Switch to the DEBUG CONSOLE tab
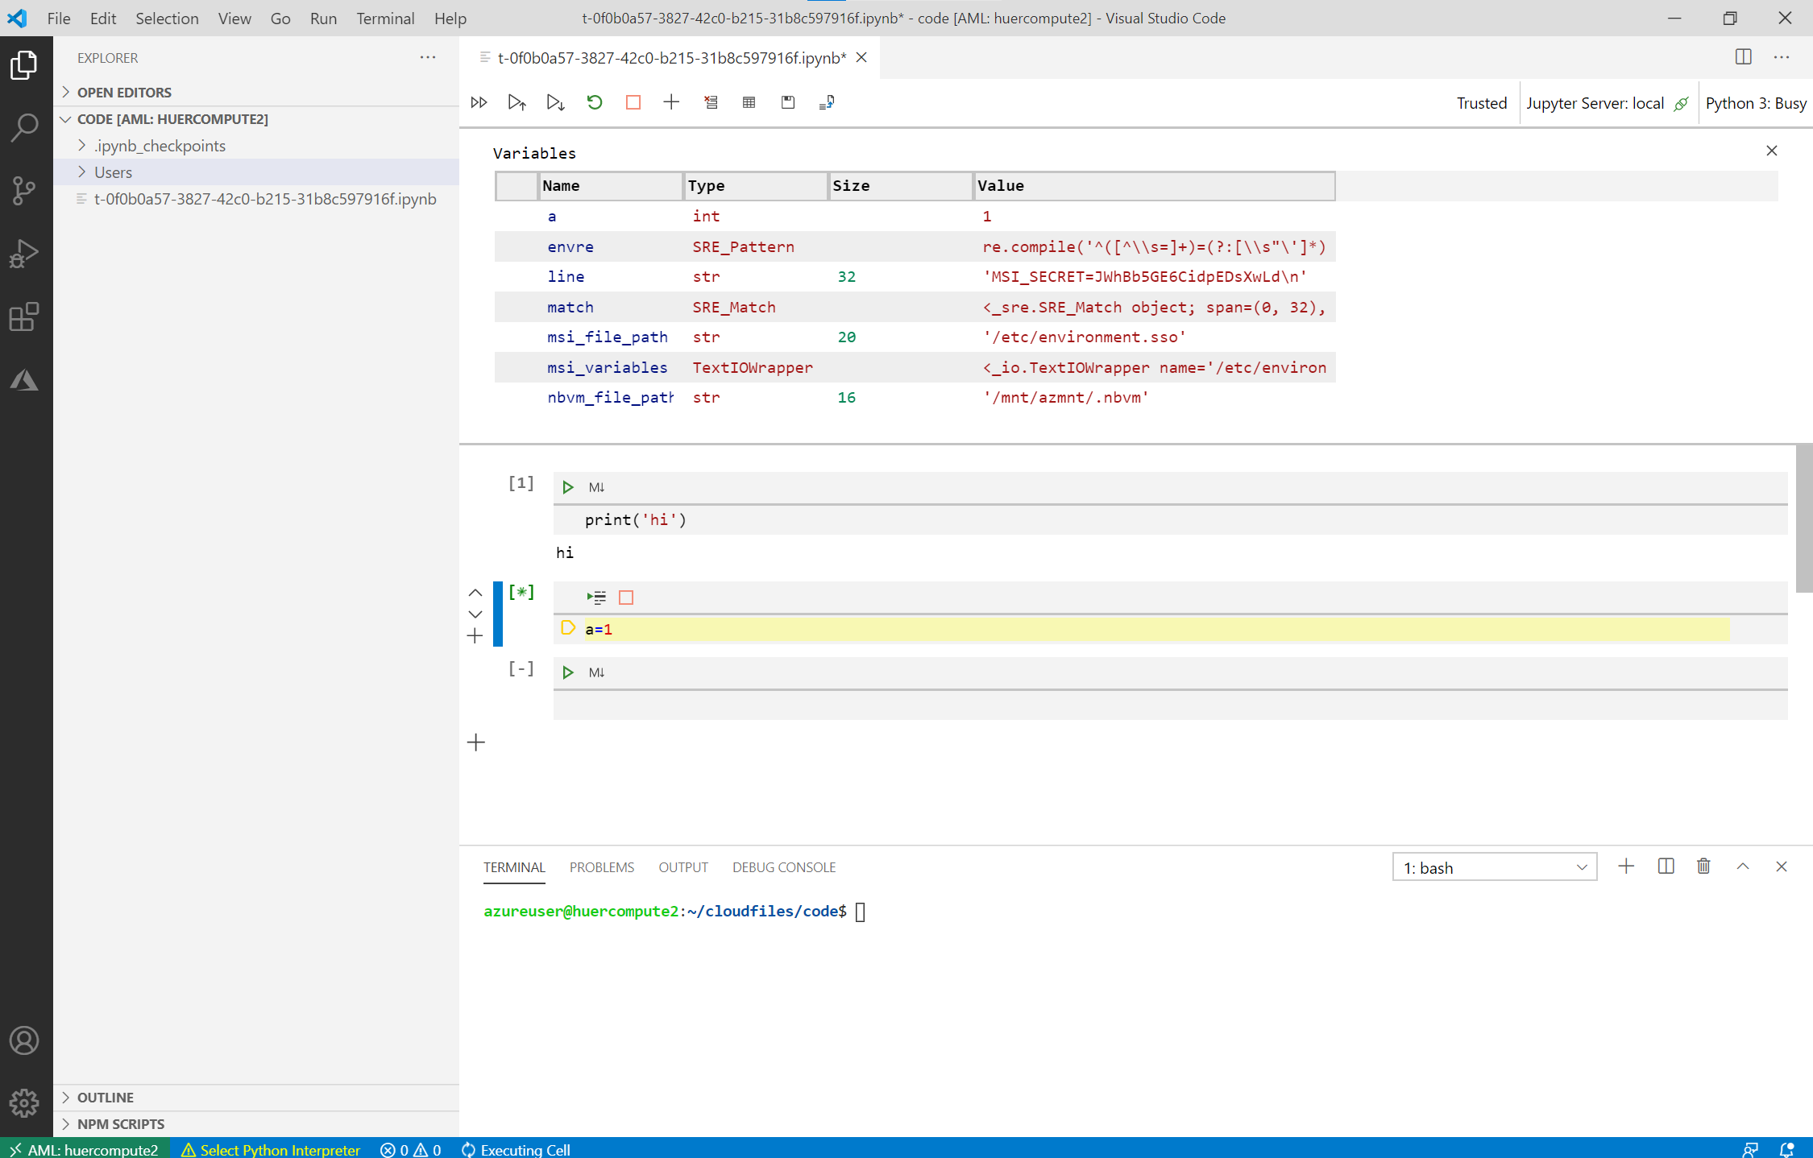 click(x=783, y=867)
